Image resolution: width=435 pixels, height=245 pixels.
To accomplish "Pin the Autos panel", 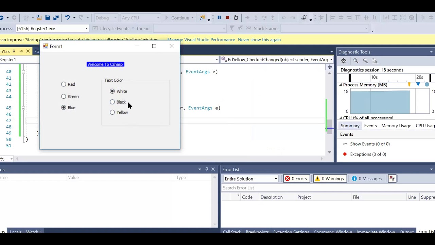I will (x=206, y=169).
